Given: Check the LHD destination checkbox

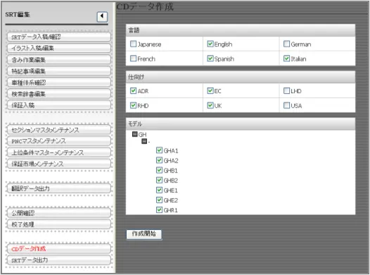Looking at the screenshot, I should pyautogui.click(x=287, y=91).
